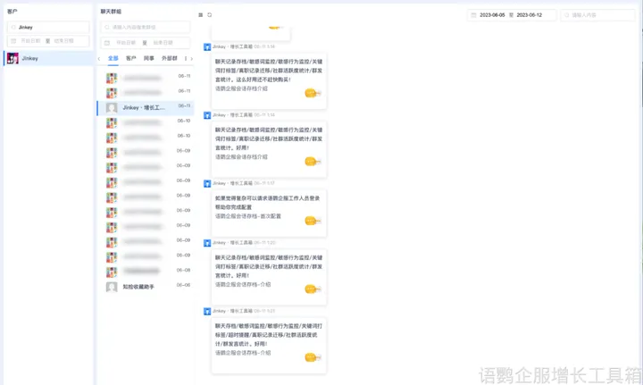This screenshot has width=643, height=385.
Task: Click the list view icon above messages
Action: click(200, 15)
